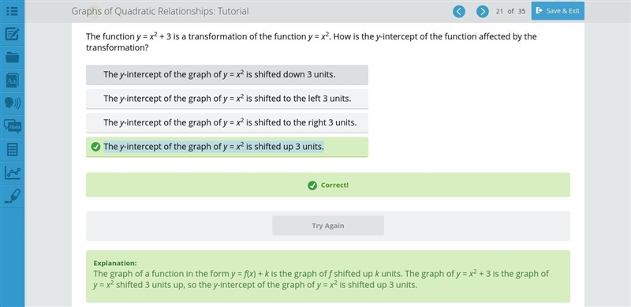631x307 pixels.
Task: Click the Explanation text panel
Action: [x=328, y=276]
